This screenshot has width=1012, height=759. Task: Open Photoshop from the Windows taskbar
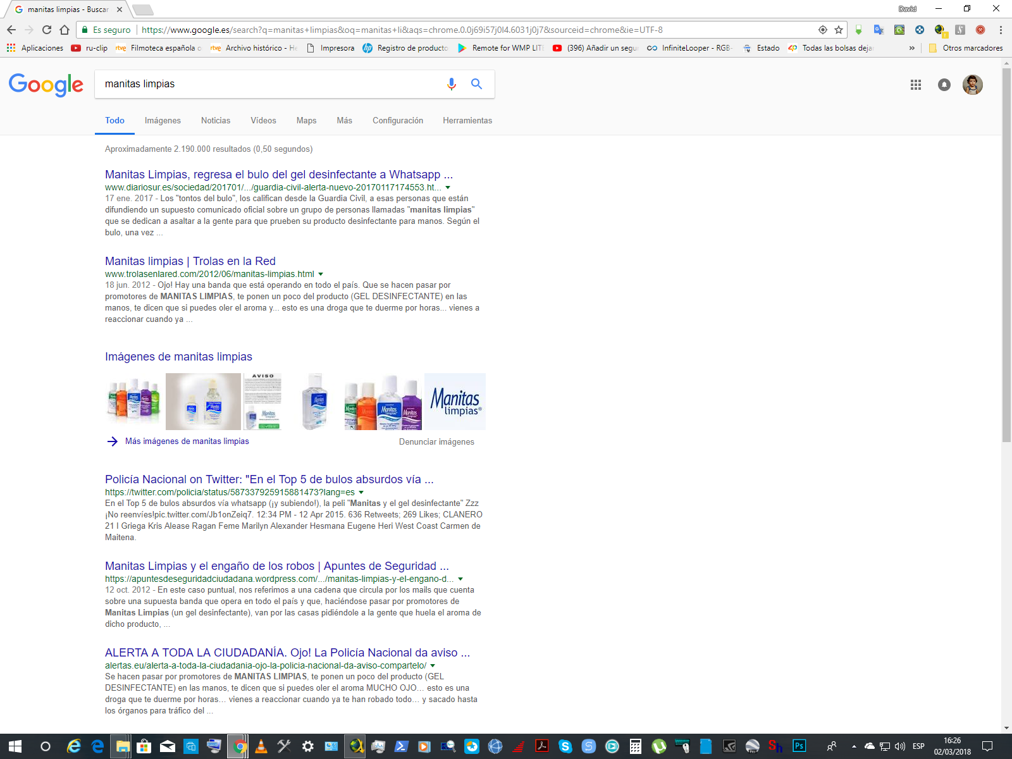click(x=799, y=746)
